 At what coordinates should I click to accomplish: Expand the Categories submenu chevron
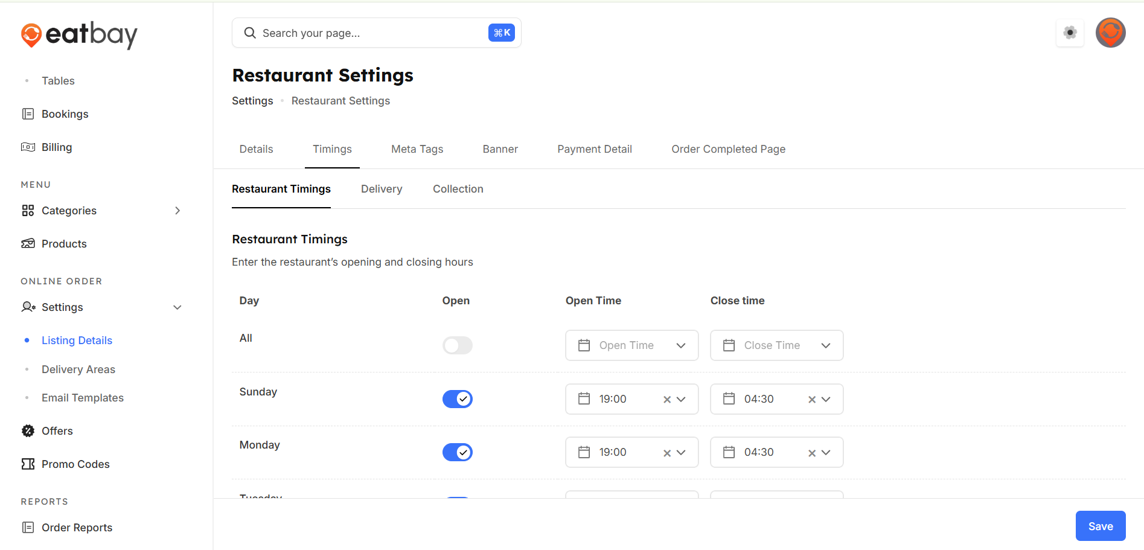point(177,211)
